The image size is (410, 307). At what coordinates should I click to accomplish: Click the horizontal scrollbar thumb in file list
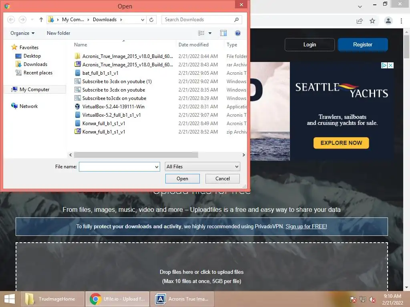pos(136,155)
